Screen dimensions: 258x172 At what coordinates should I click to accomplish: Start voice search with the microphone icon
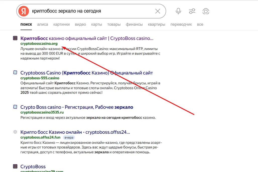point(178,11)
